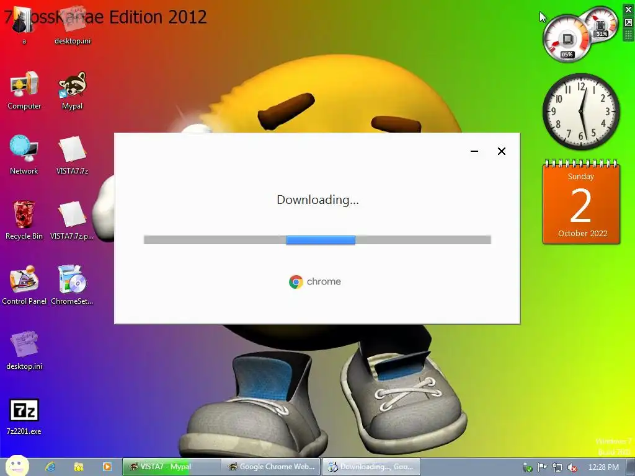Launch Internet Explorer from quick launch
The height and width of the screenshot is (476, 635).
click(x=50, y=467)
